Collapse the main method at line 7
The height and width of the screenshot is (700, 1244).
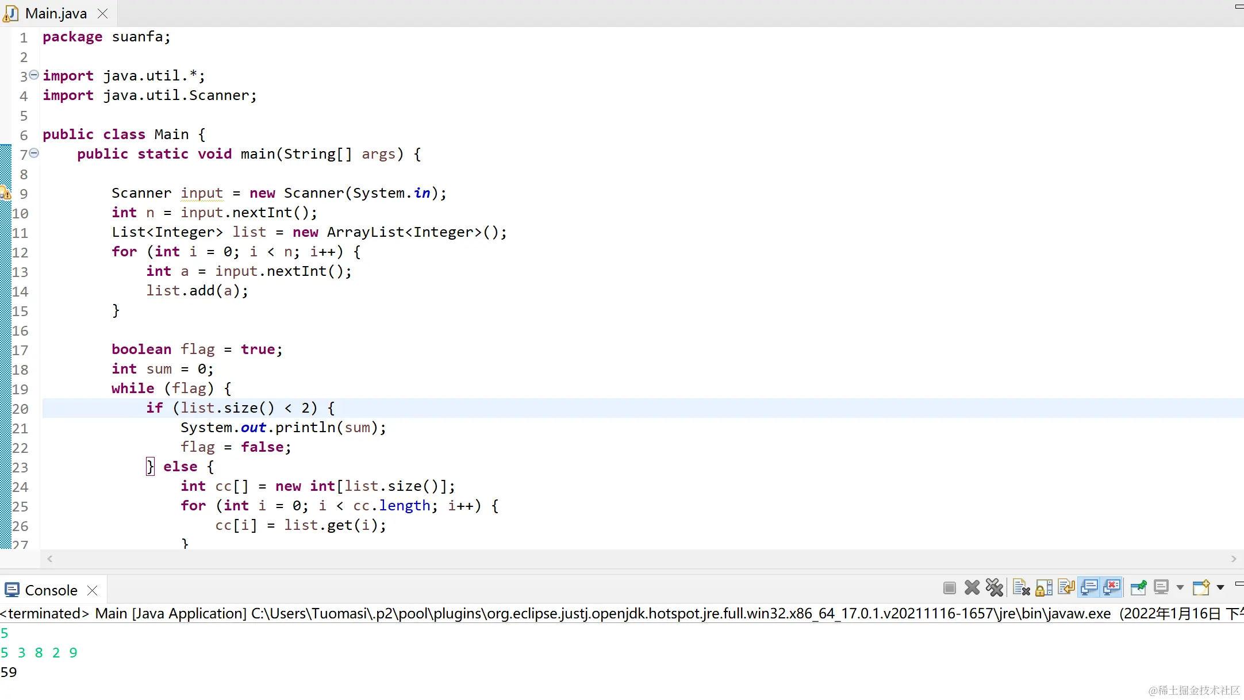[34, 153]
